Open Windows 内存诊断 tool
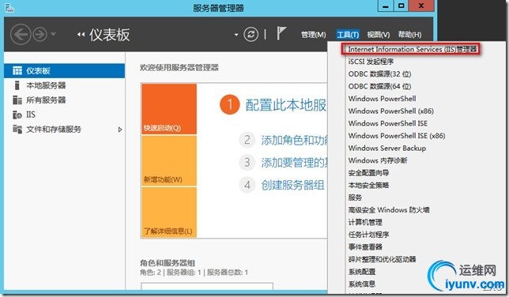The image size is (509, 297). (378, 160)
